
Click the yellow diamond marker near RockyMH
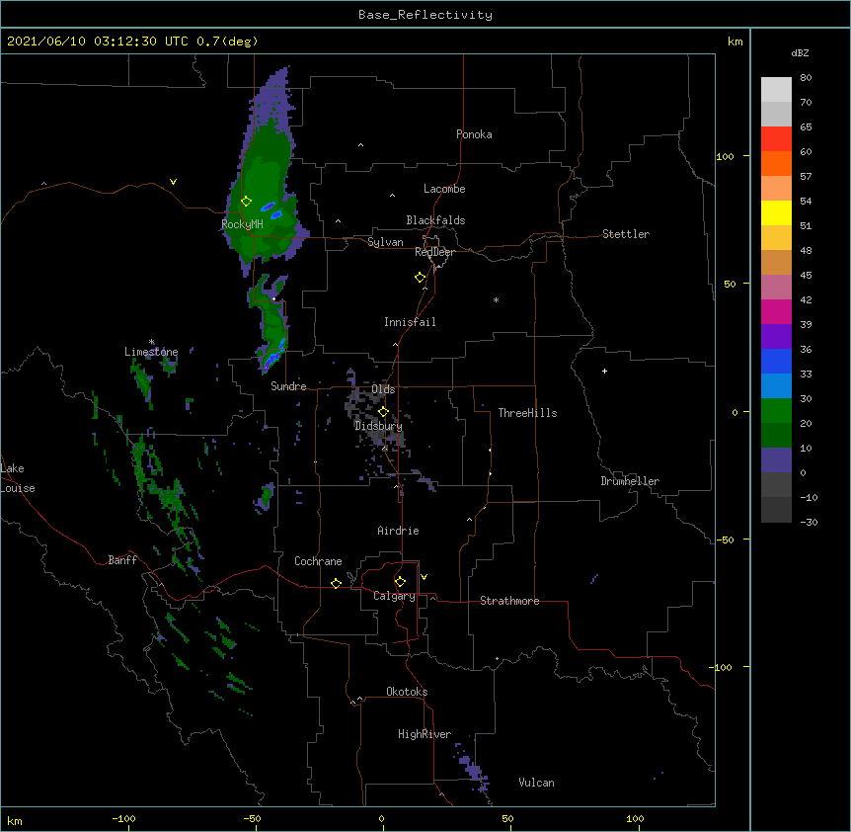point(246,202)
